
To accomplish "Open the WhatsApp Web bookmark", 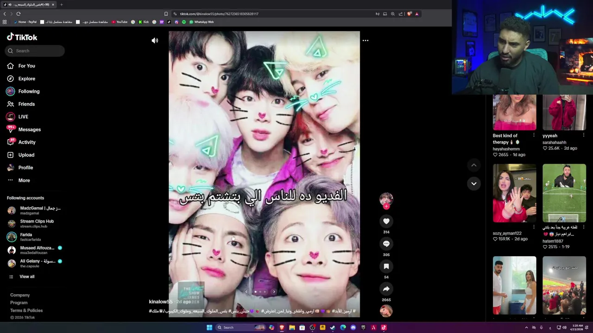I will [202, 22].
